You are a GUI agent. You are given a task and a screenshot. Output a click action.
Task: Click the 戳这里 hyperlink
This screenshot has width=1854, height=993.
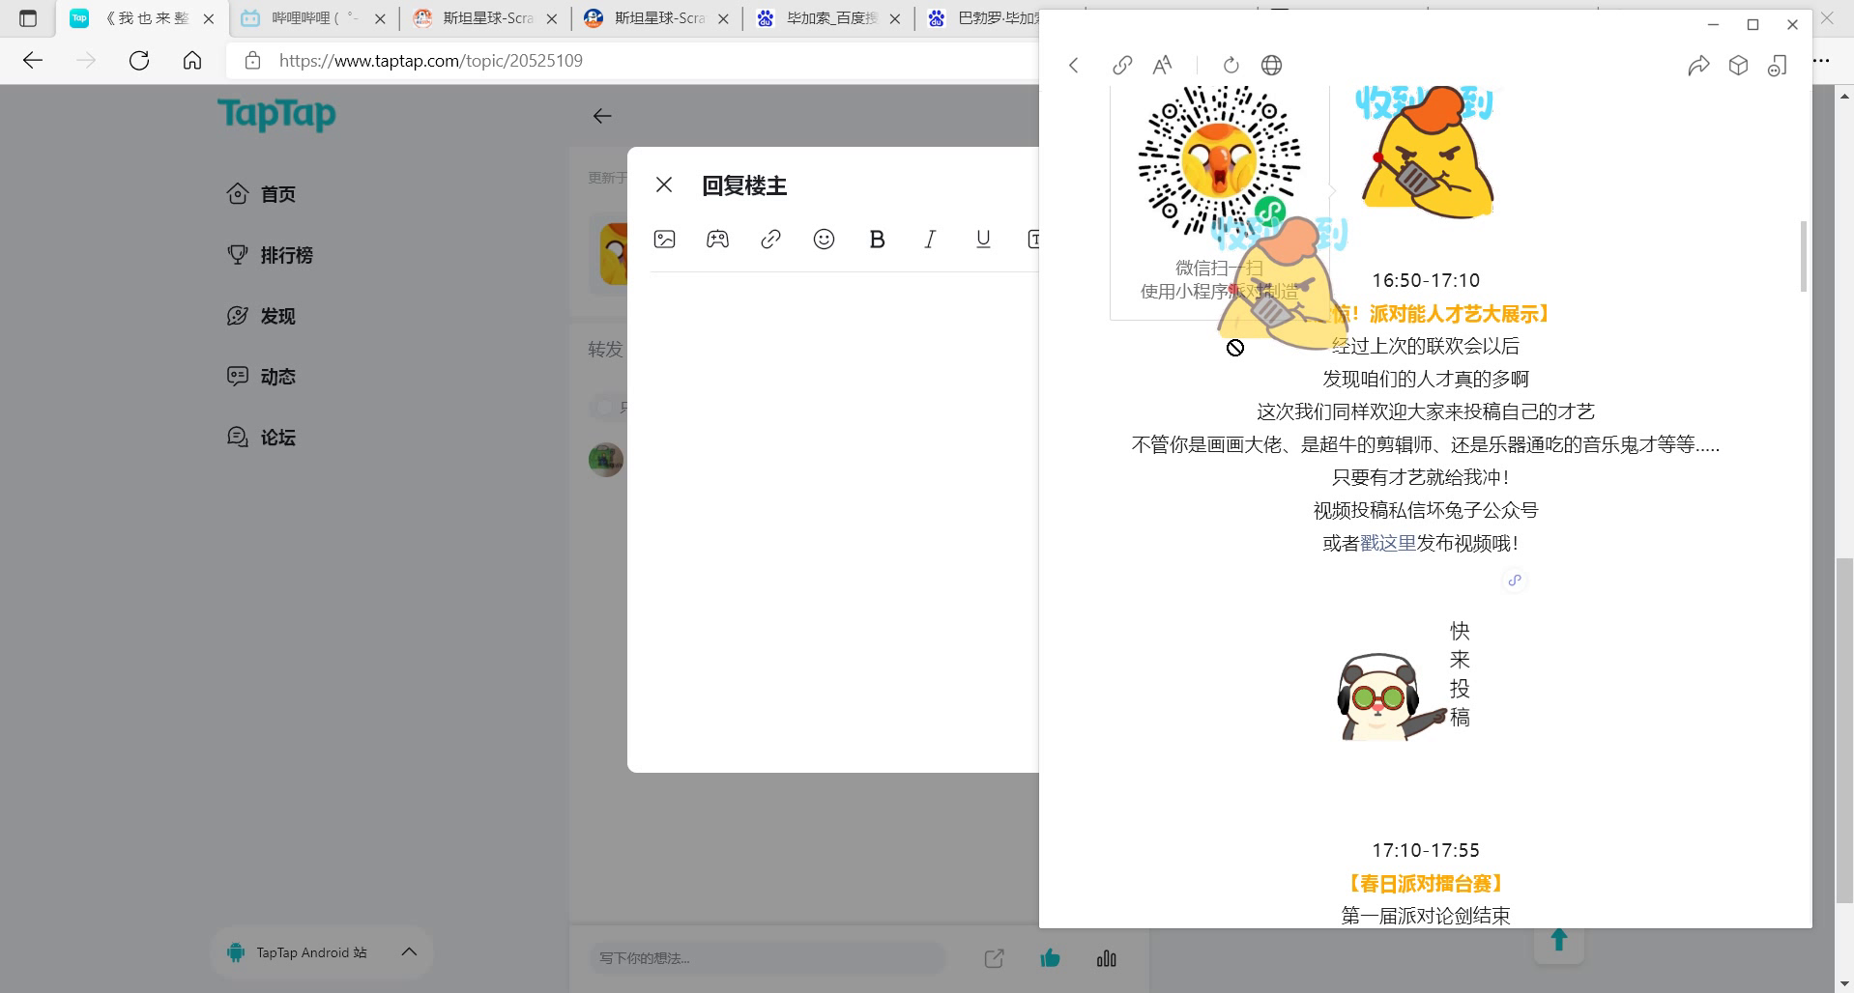[1387, 544]
